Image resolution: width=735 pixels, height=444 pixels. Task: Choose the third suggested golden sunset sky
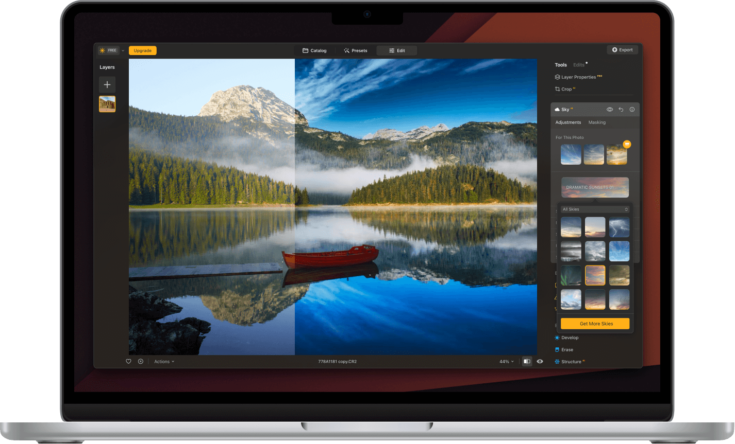point(616,154)
